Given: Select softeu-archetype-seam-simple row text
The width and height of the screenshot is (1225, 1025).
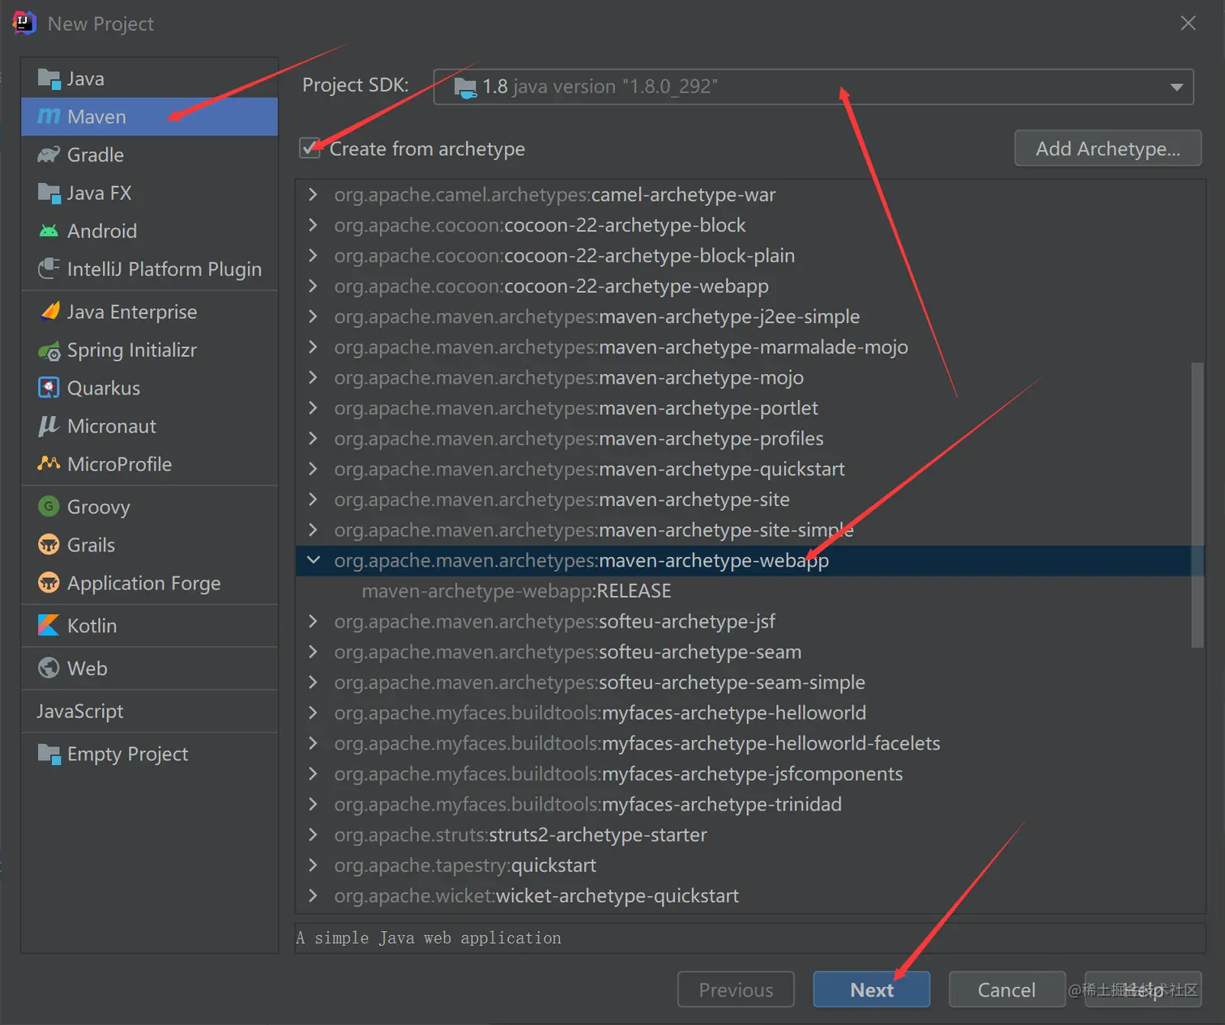Looking at the screenshot, I should tap(600, 683).
